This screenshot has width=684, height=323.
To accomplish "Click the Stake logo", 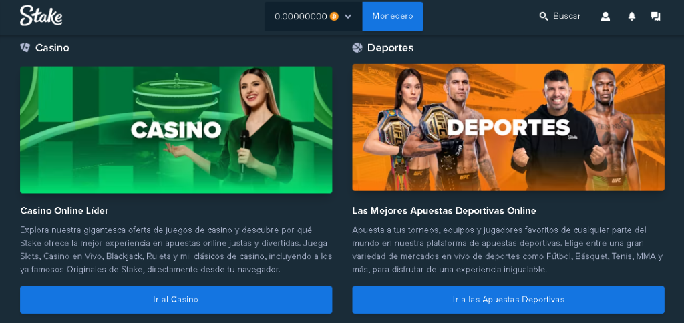I will [x=41, y=16].
